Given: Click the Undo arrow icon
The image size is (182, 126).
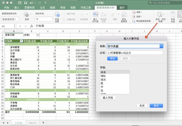Looking at the screenshot, I should coord(32,3).
